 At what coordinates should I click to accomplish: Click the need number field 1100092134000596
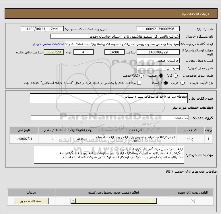coord(158,29)
